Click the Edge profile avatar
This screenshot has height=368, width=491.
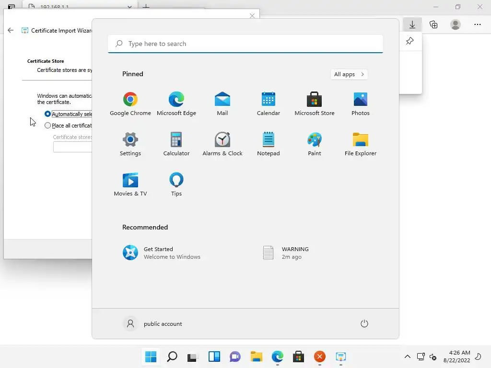click(x=456, y=24)
